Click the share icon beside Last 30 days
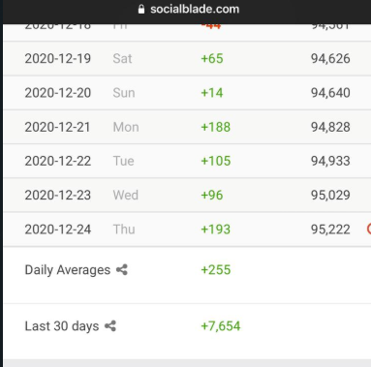The width and height of the screenshot is (371, 367). (x=110, y=325)
